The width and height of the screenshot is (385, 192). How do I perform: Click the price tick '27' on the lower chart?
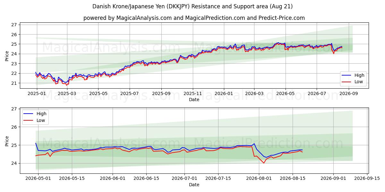click(x=14, y=109)
